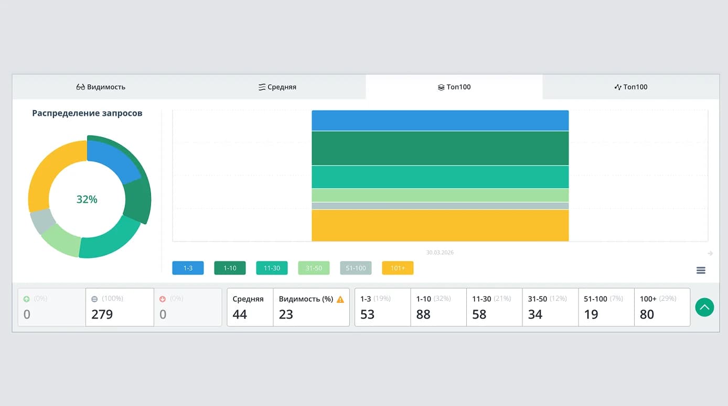Viewport: 728px width, 406px height.
Task: Click the orange warning icon beside Видимость (%)
Action: tap(340, 299)
